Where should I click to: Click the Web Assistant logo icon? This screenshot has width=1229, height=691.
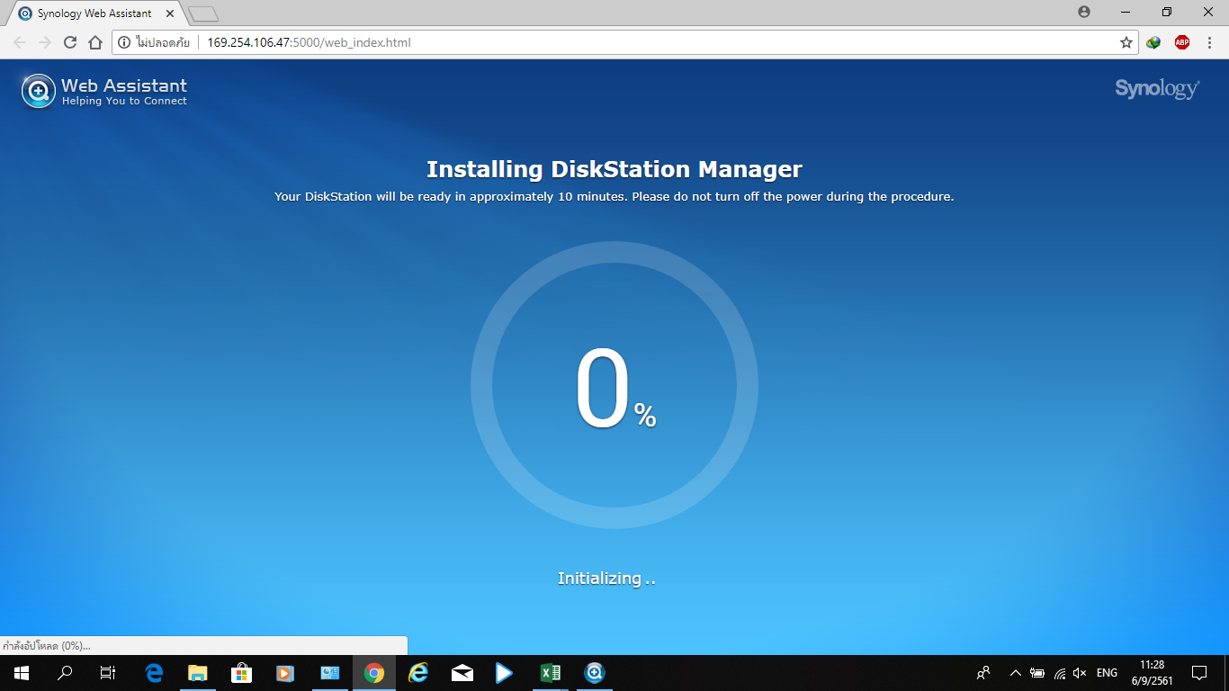(39, 91)
